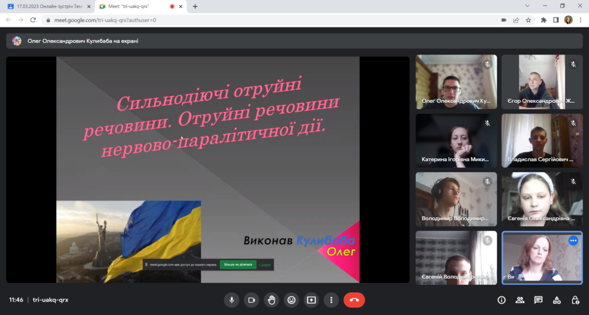Open host controls lock icon
Viewport: 589px width, 315px height.
(575, 300)
